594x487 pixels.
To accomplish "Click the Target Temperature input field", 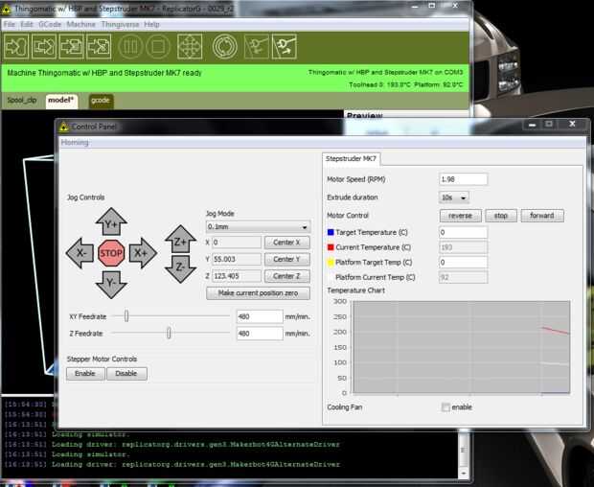I will click(x=463, y=232).
